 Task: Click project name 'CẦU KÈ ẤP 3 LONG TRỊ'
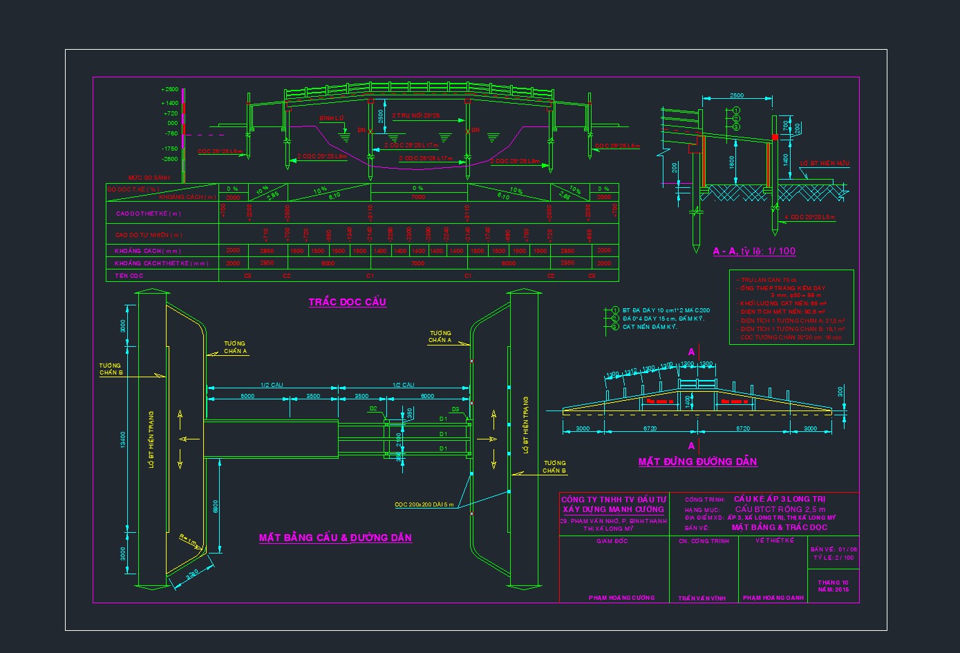[780, 499]
